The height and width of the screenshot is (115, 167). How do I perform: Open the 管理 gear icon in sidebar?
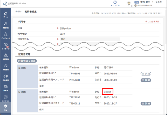click(5, 107)
